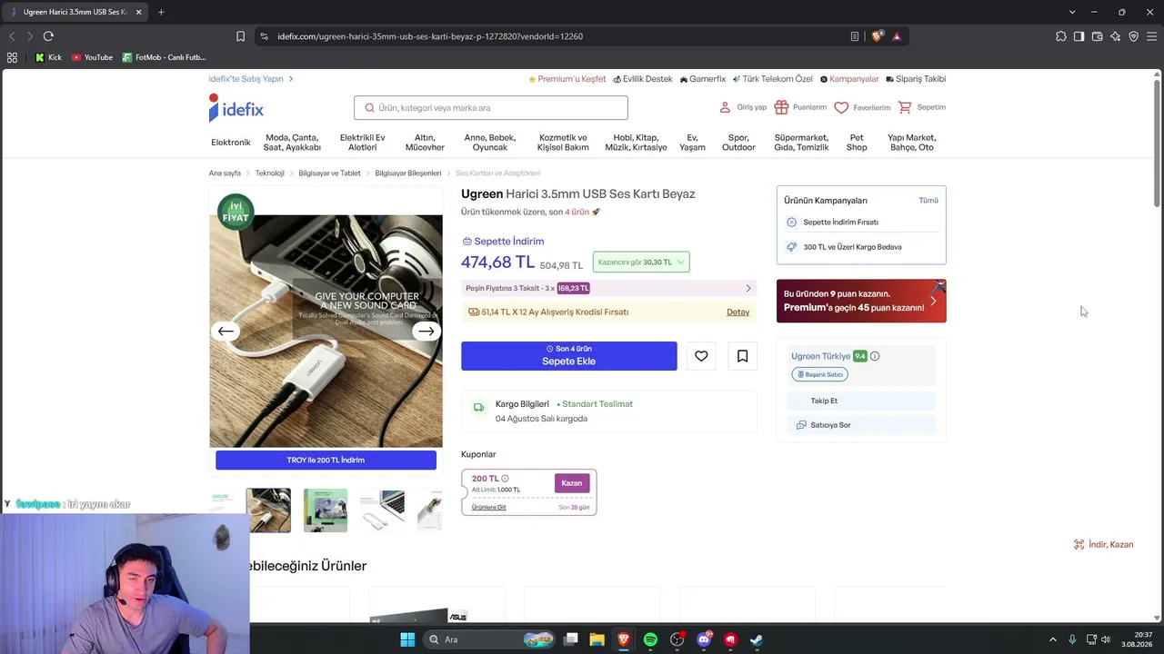Show hidden system tray icons
This screenshot has width=1164, height=654.
coord(1053,639)
